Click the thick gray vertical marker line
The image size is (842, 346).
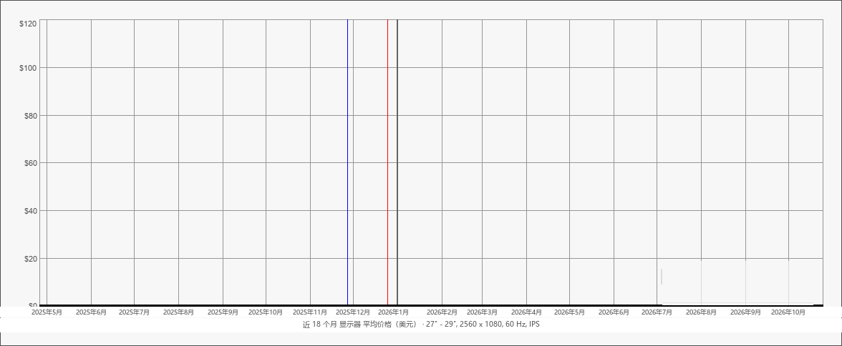pos(397,162)
